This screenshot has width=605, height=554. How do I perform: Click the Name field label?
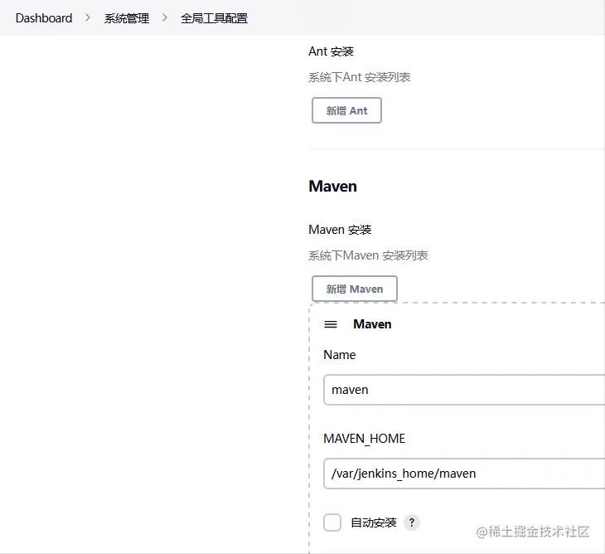pos(340,355)
